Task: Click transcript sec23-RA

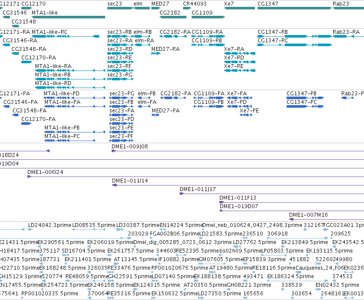Action: (120, 45)
